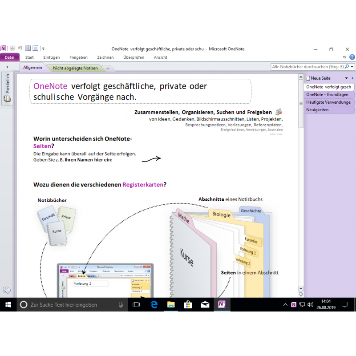
Task: Open OneNote Help with the question mark icon
Action: [352, 57]
